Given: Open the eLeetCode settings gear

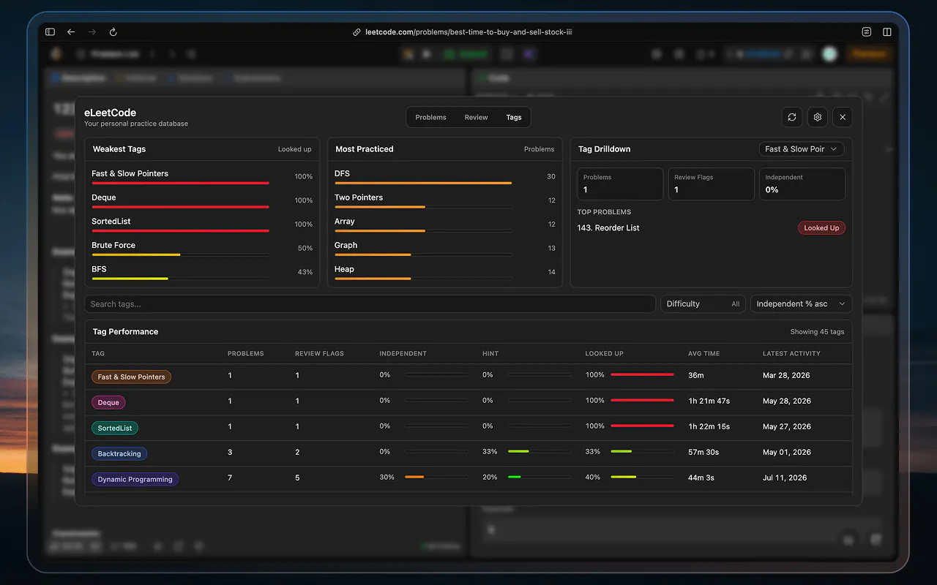Looking at the screenshot, I should click(818, 117).
